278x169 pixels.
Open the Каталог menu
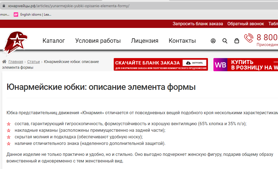click(53, 40)
